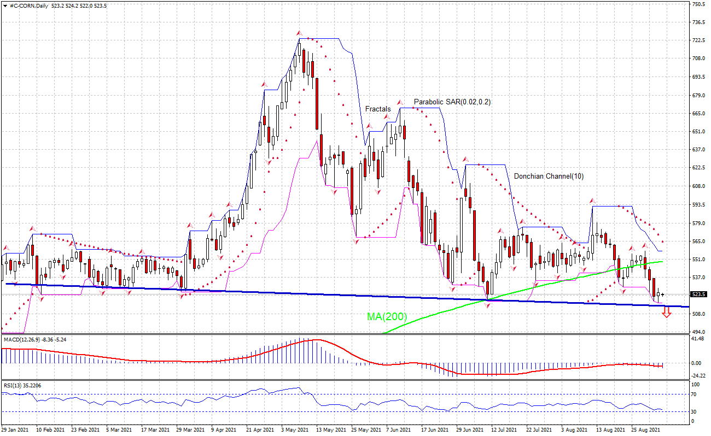This screenshot has height=436, width=711.
Task: Click the red down arrow below the trendline
Action: pyautogui.click(x=666, y=313)
